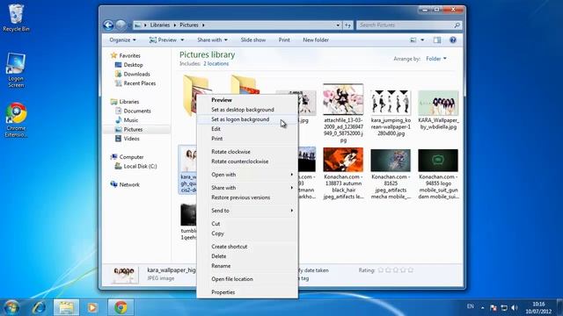This screenshot has width=563, height=316.
Task: Choose Preview in the context menu
Action: [x=247, y=100]
